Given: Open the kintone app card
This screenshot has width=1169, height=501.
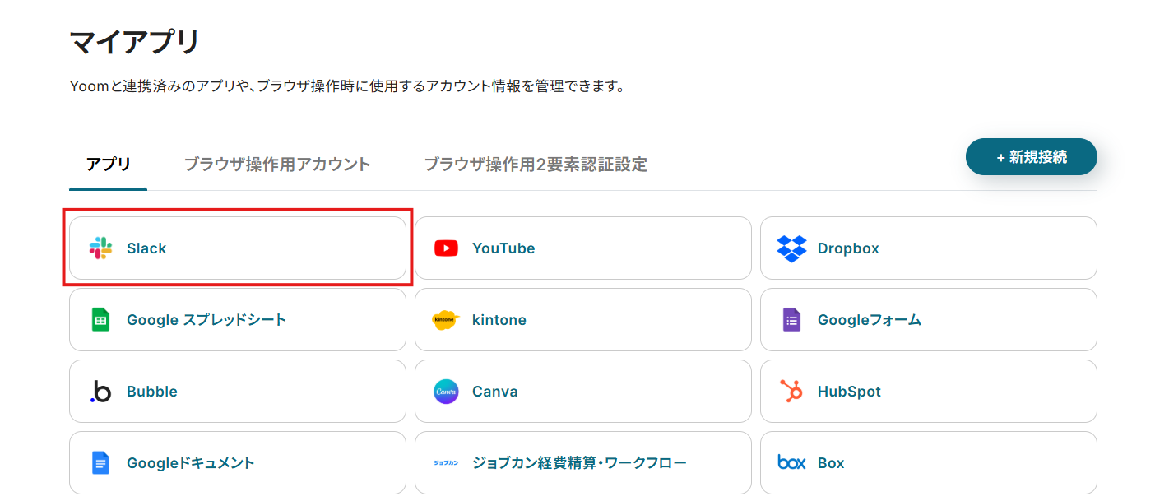Looking at the screenshot, I should click(583, 320).
